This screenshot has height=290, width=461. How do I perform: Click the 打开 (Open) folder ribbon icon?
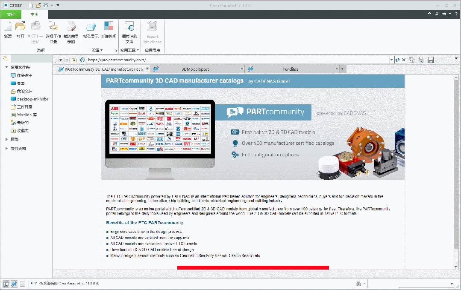click(x=20, y=26)
